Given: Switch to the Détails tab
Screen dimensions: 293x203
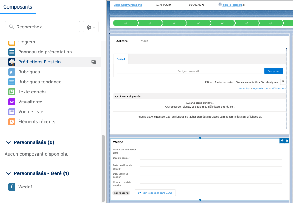Looking at the screenshot, I should pos(143,41).
